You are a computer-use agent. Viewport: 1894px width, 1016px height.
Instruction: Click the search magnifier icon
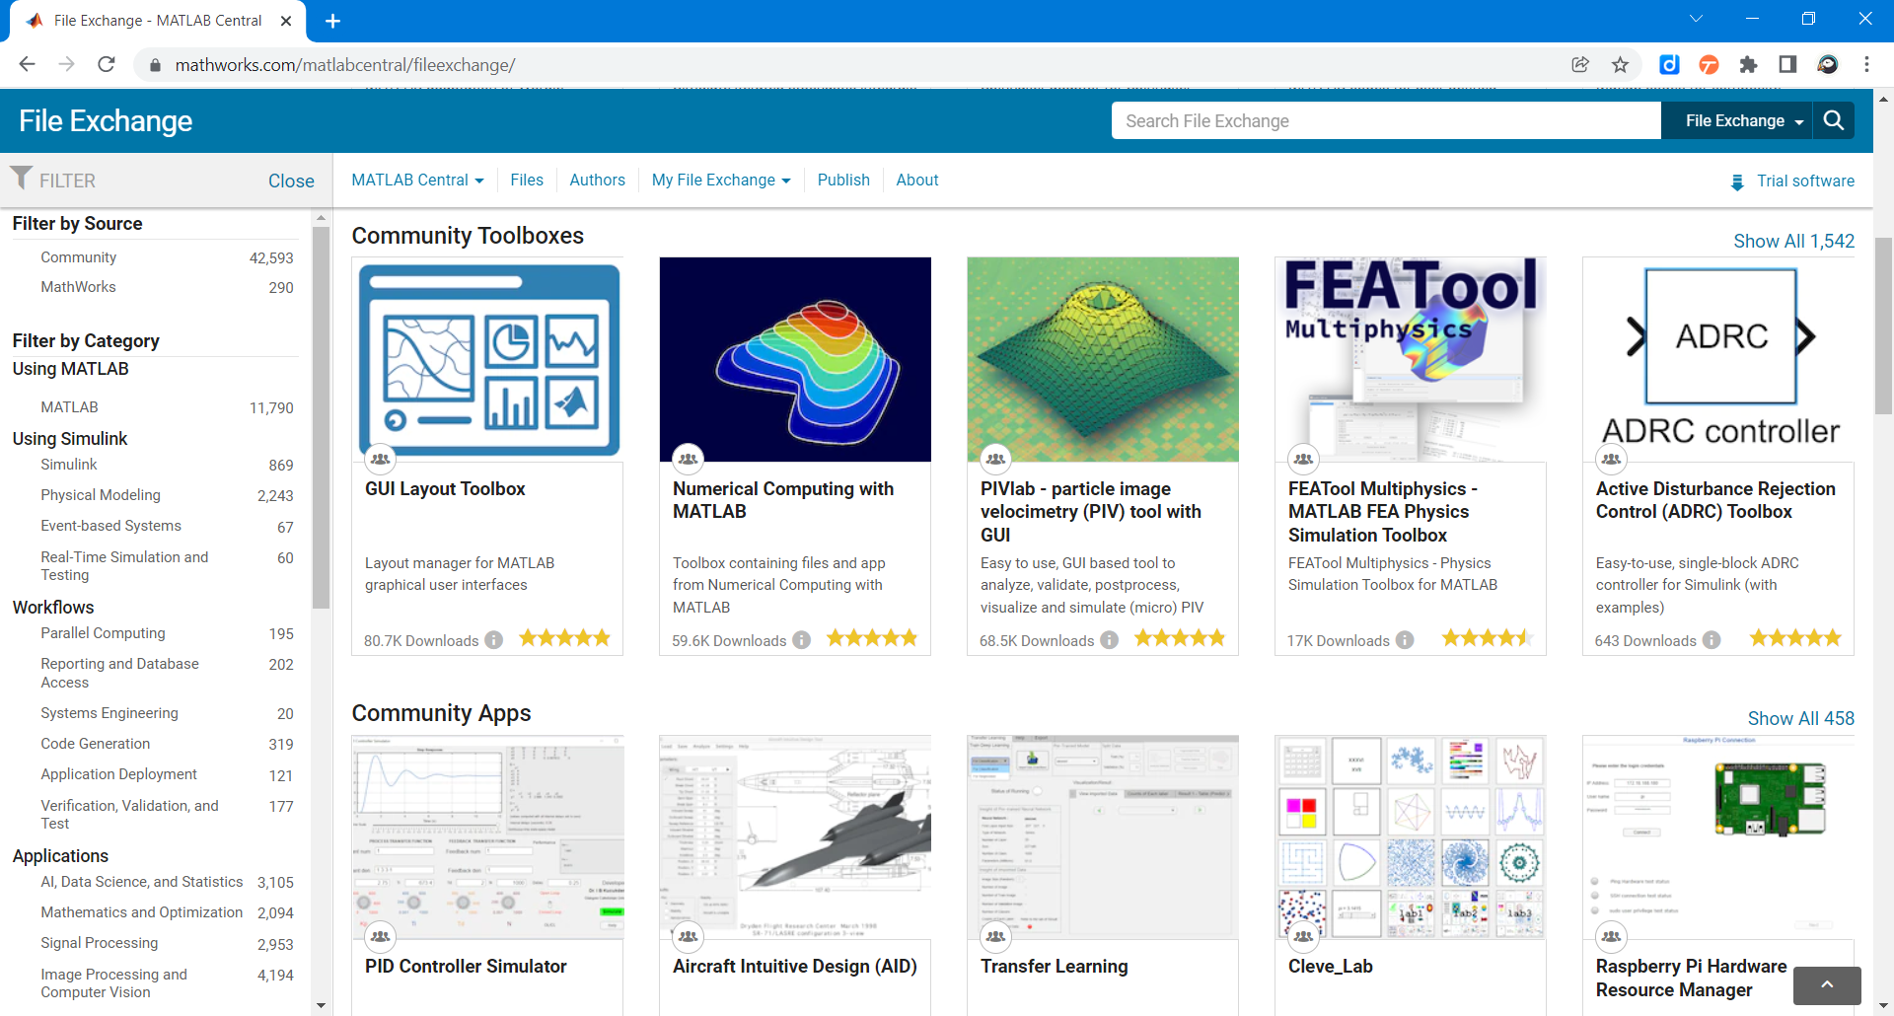click(x=1834, y=120)
